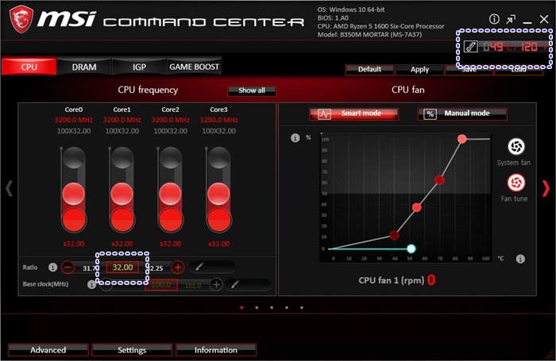Click the Core3 frequency slider knob
Image resolution: width=556 pixels, height=361 pixels.
point(218,194)
